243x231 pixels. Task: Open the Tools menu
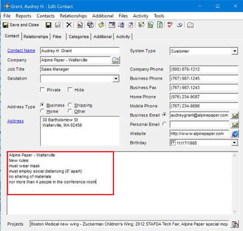pos(159,16)
